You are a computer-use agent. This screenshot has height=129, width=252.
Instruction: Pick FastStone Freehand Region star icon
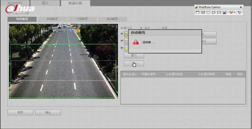(214, 13)
